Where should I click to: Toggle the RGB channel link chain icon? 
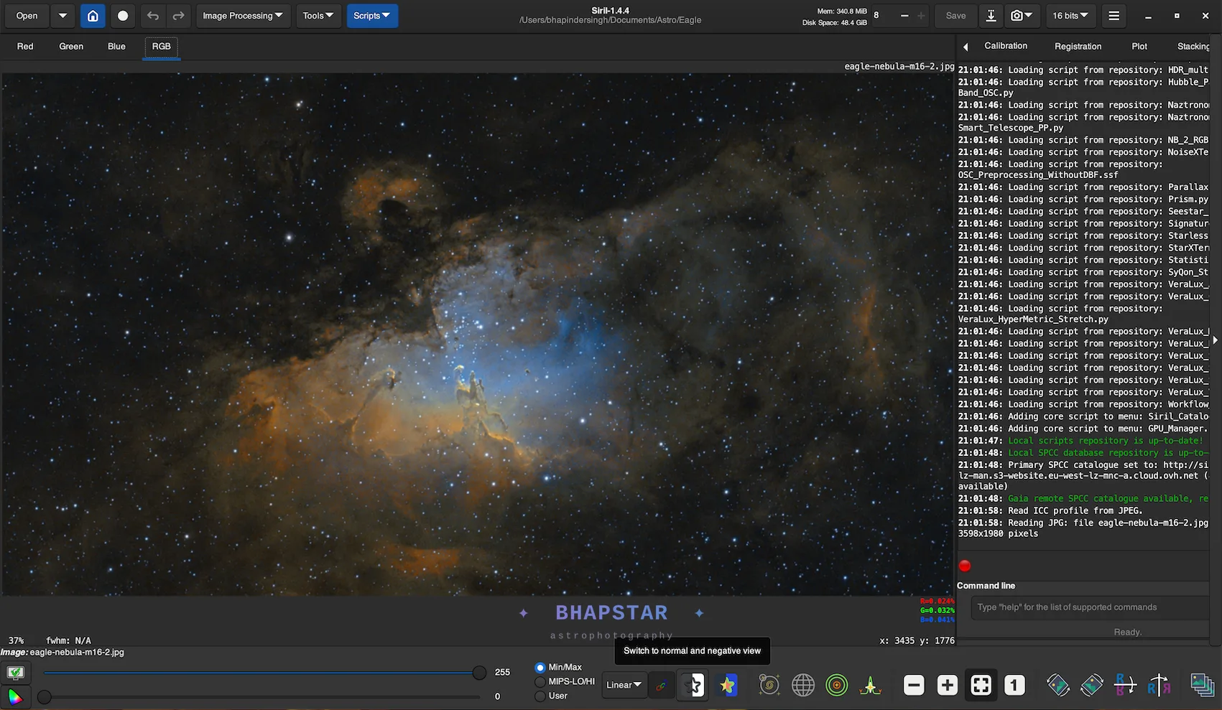tap(661, 686)
